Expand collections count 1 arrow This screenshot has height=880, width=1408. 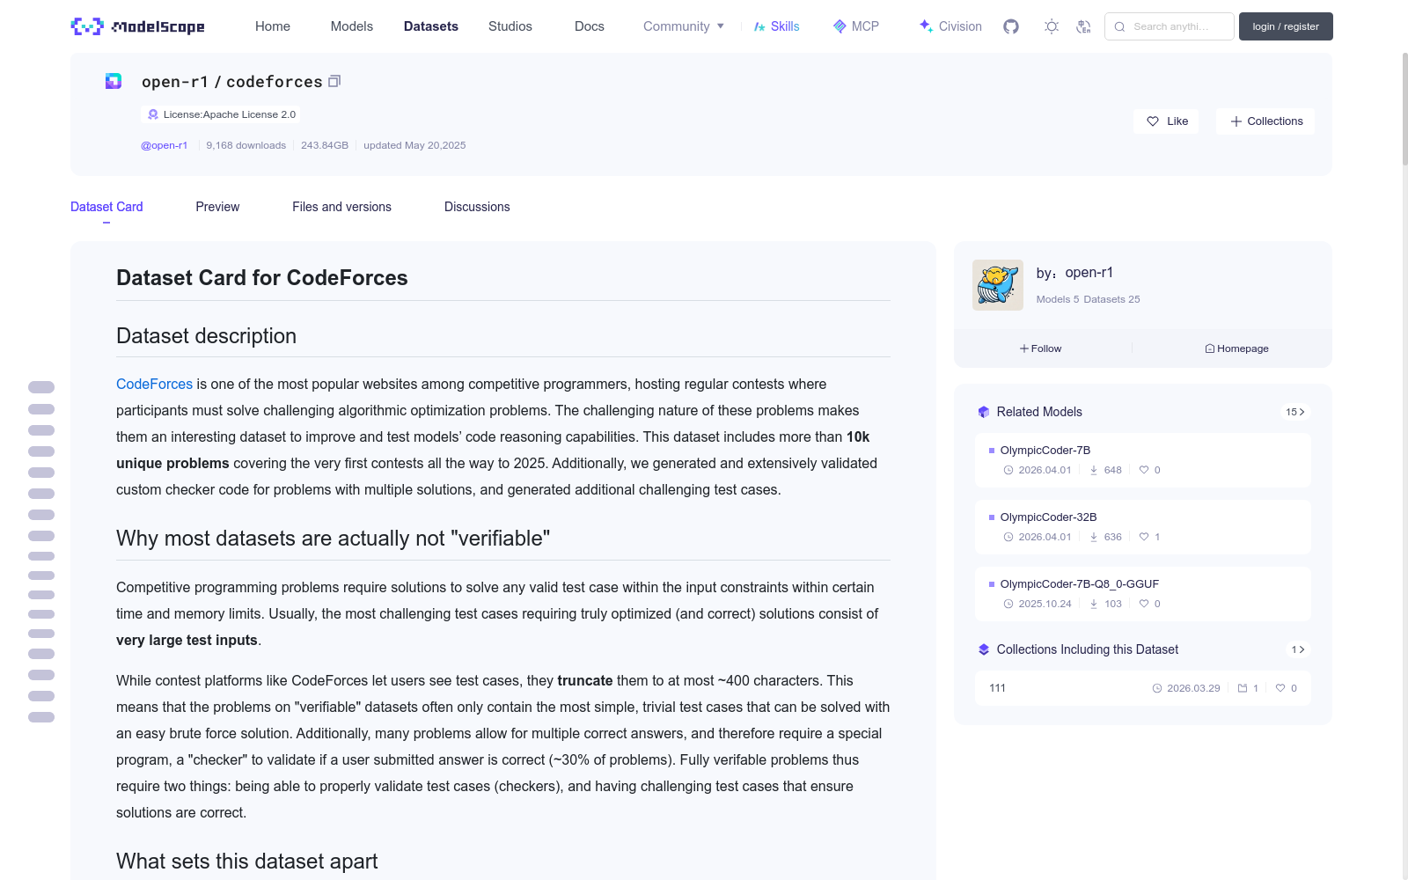[x=1297, y=649]
